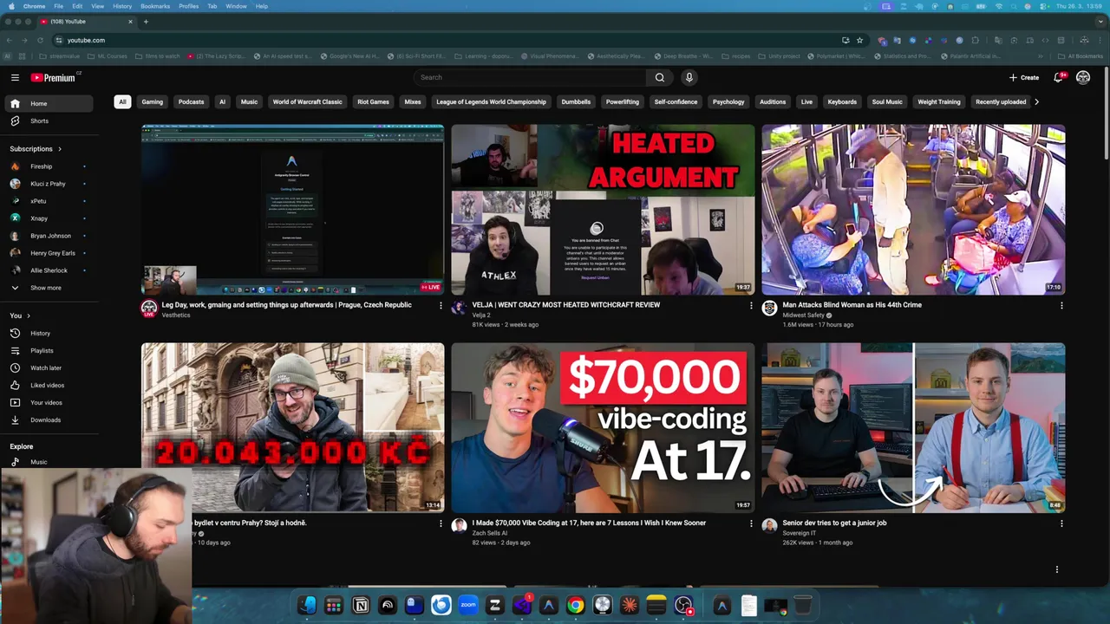The width and height of the screenshot is (1110, 624).
Task: Open the Chrome History menu
Action: point(122,6)
